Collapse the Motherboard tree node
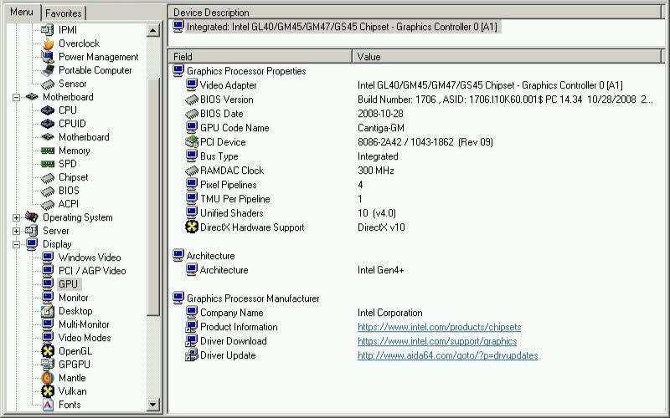The height and width of the screenshot is (418, 670). tap(16, 97)
